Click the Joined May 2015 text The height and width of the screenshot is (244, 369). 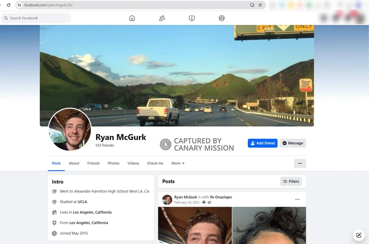pos(74,233)
